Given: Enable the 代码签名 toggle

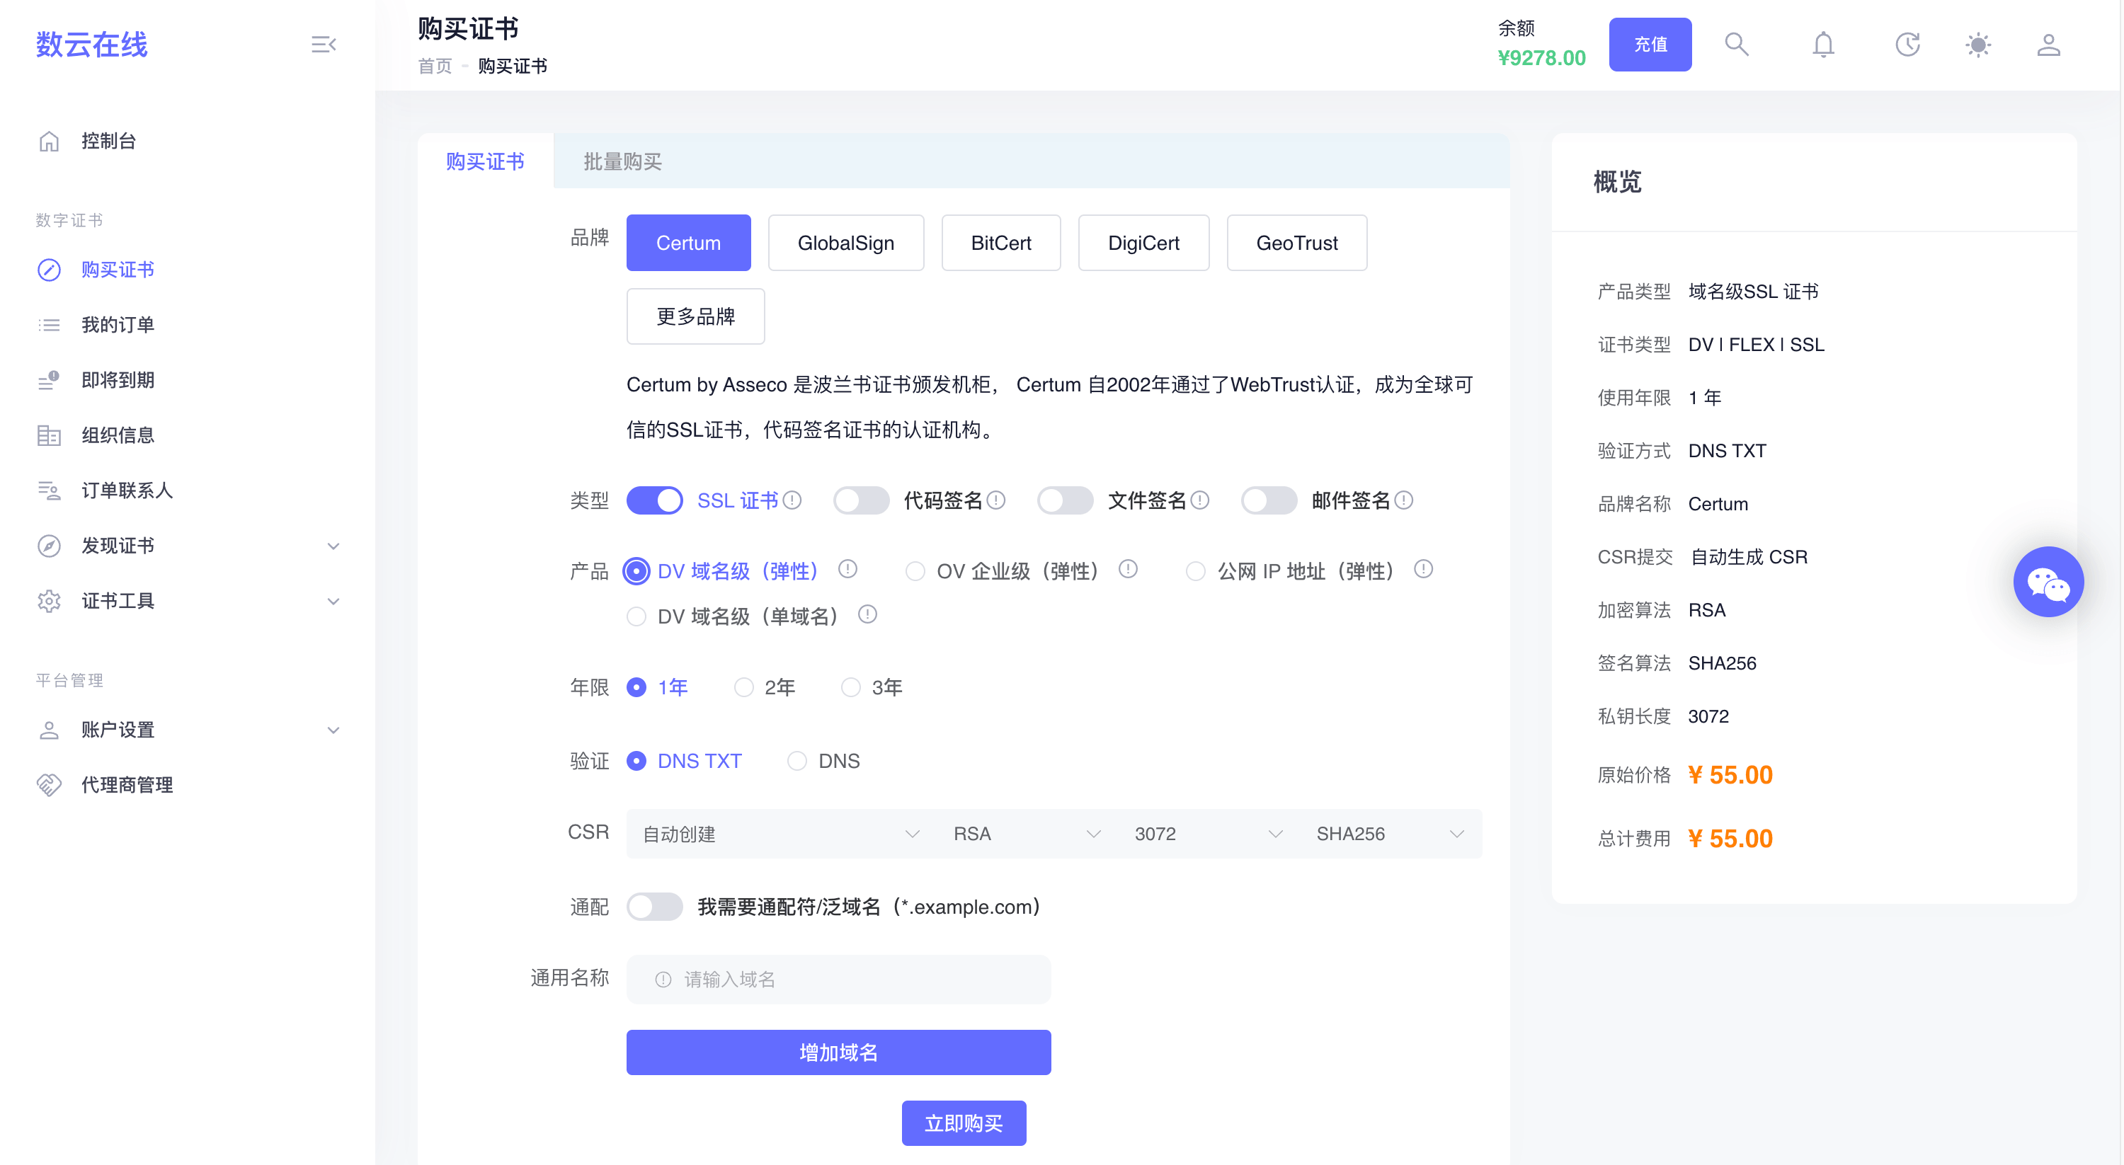Looking at the screenshot, I should [861, 500].
